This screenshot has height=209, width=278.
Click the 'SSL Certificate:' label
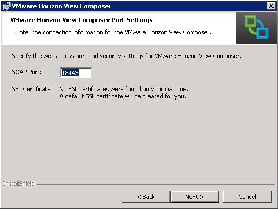[32, 89]
